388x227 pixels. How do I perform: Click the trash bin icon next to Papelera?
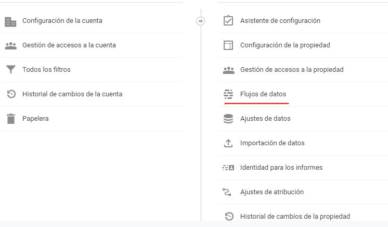tap(10, 119)
